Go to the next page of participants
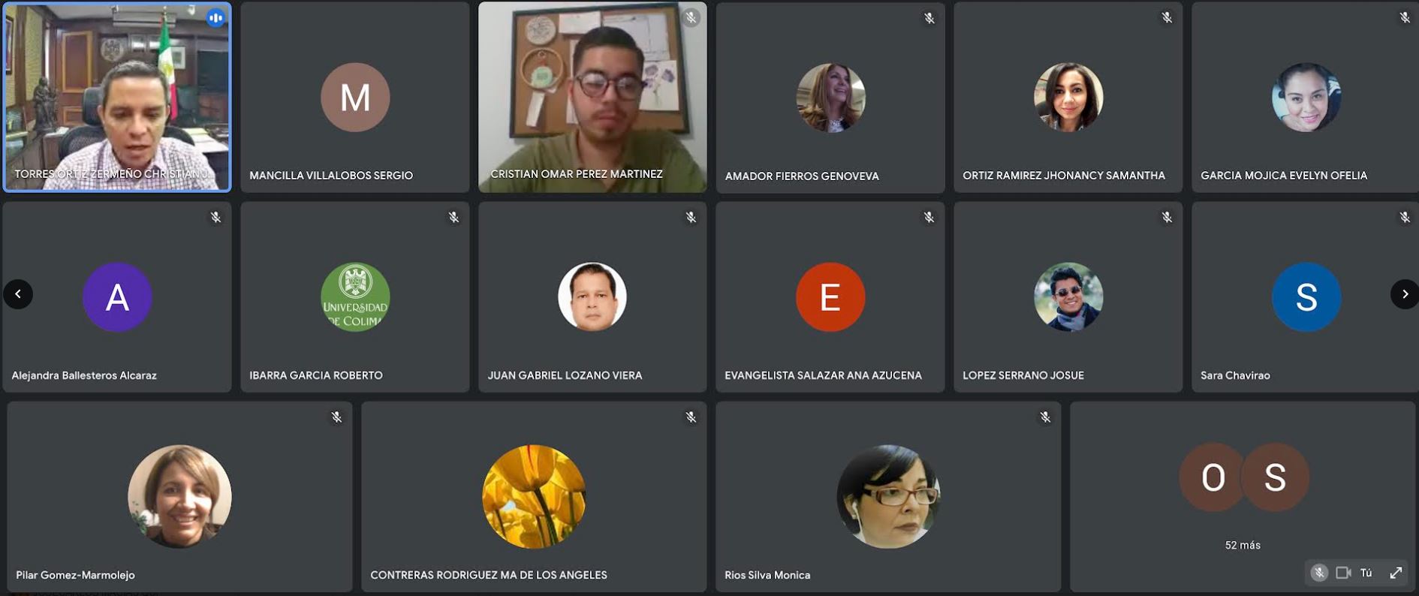The width and height of the screenshot is (1419, 596). (1405, 293)
